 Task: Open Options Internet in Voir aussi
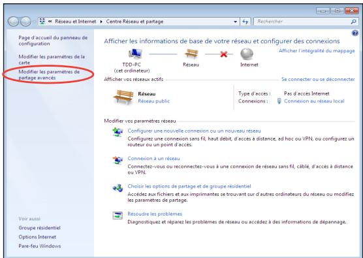coord(37,237)
